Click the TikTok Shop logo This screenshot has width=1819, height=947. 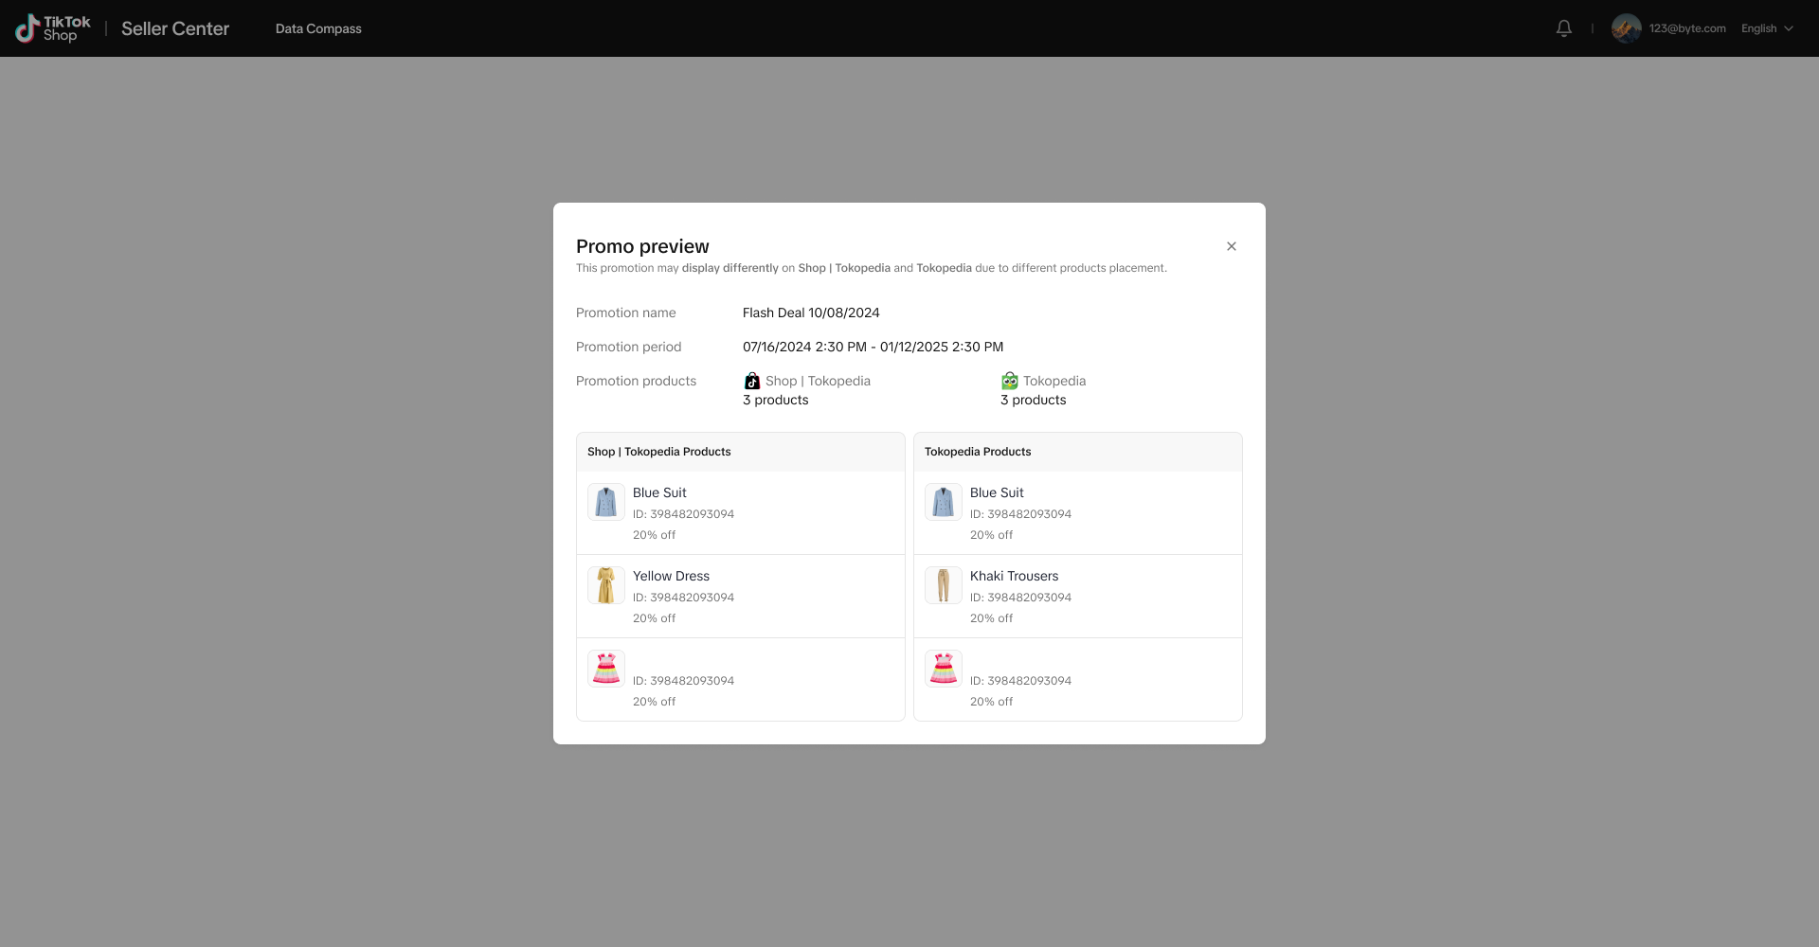pyautogui.click(x=53, y=28)
